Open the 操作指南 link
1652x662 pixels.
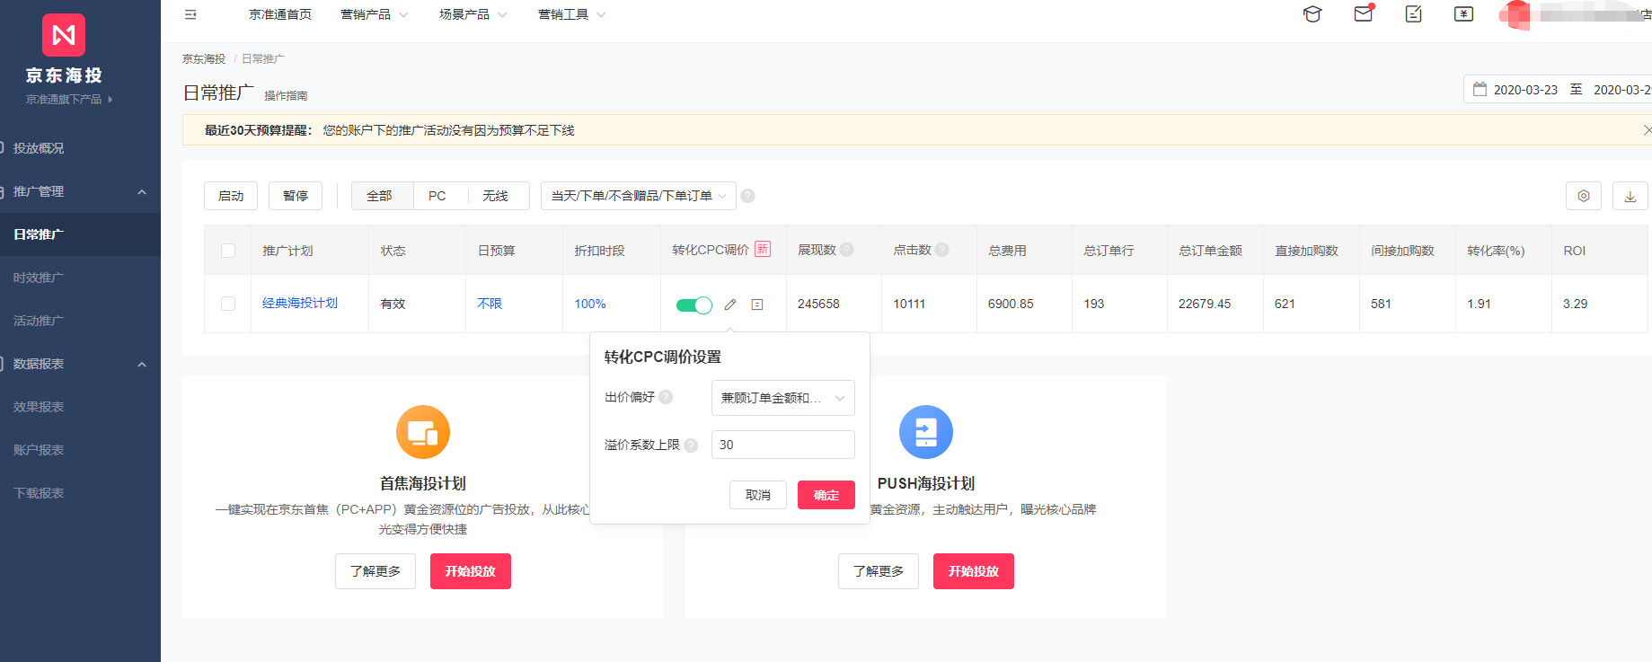286,95
